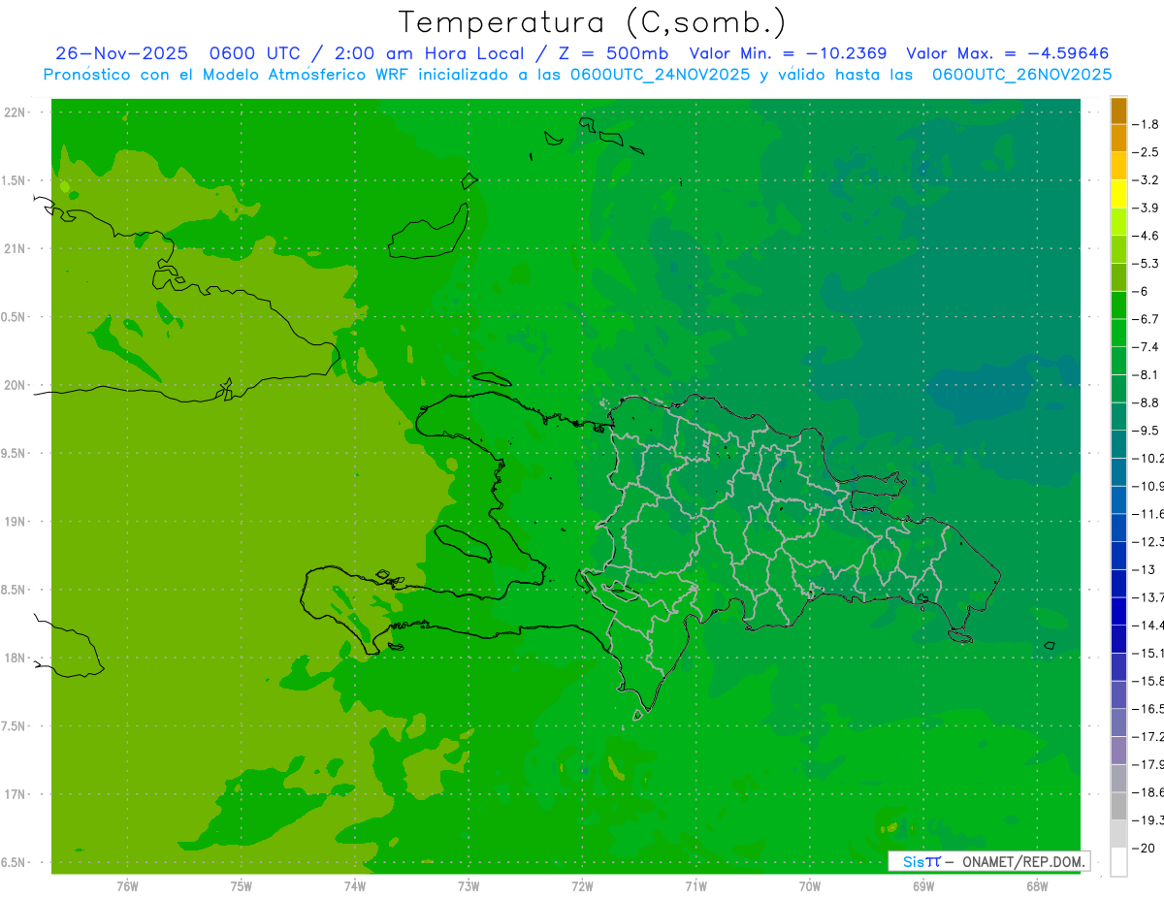Click the '-4.6' colorbar value
The image size is (1164, 899).
click(x=1147, y=236)
